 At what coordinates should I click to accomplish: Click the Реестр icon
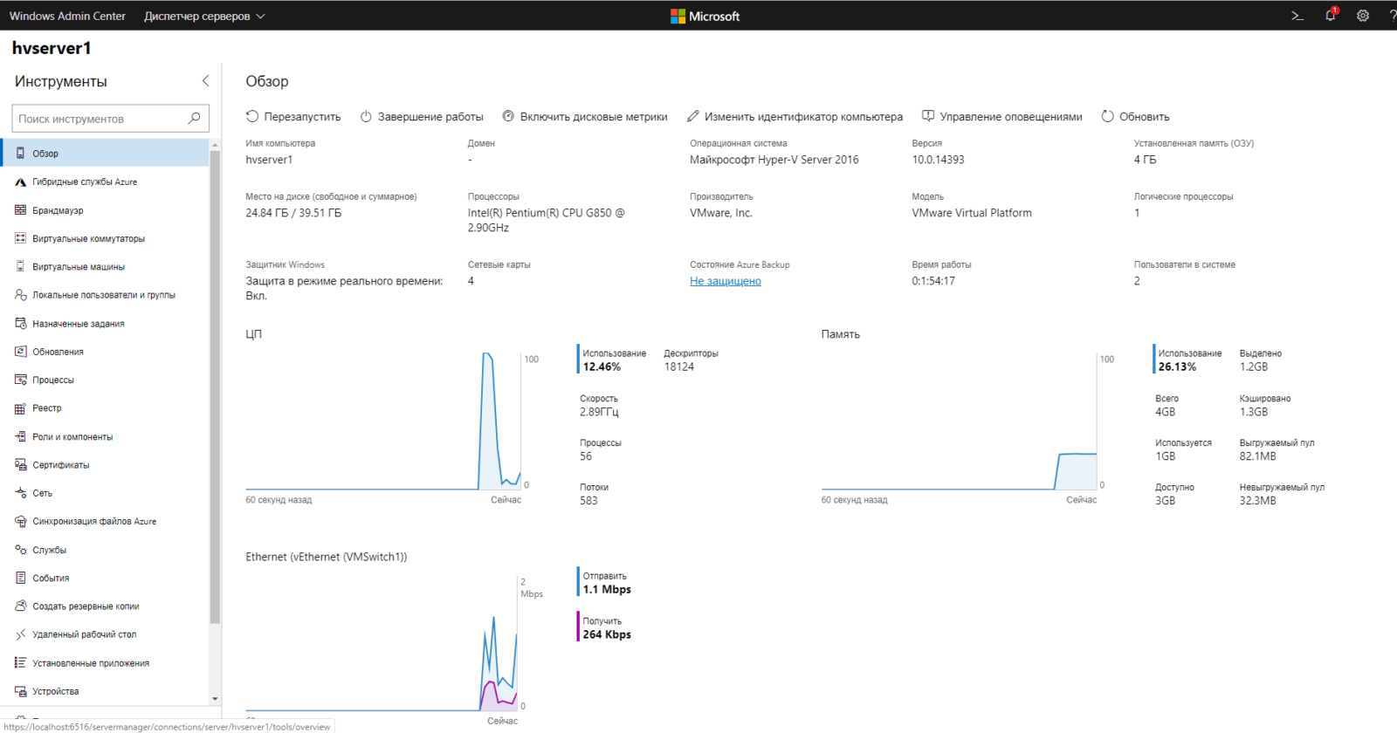click(20, 408)
